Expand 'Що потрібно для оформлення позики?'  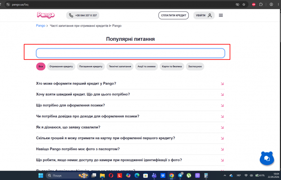[x=130, y=105]
